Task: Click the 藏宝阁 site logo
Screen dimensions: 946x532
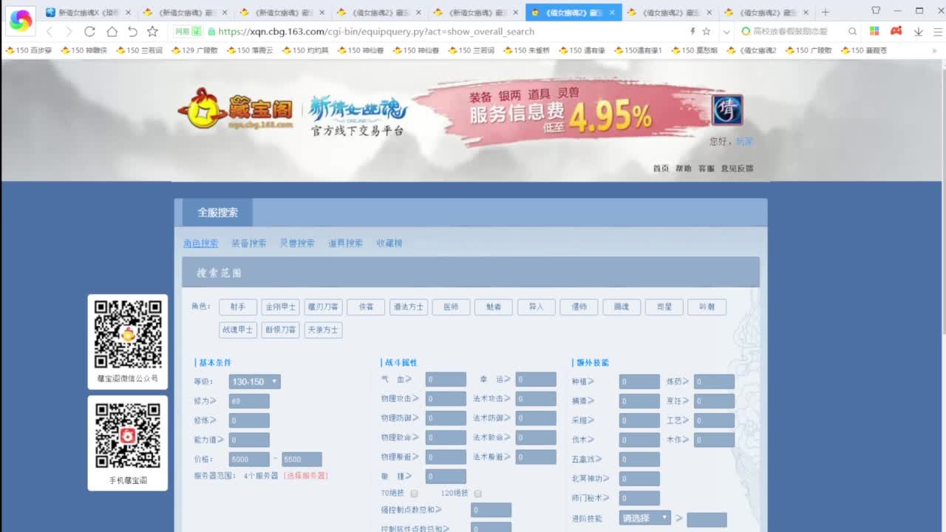Action: (x=236, y=111)
